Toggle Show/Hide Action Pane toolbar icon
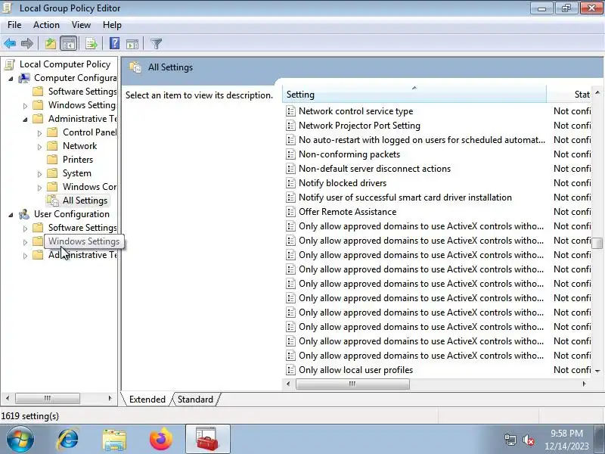Viewport: 605px width, 454px height. tap(132, 44)
